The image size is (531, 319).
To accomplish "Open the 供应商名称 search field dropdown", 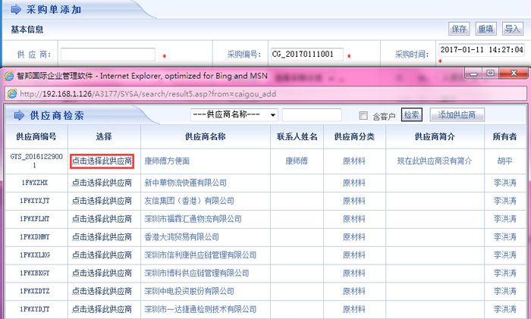I will coord(273,115).
